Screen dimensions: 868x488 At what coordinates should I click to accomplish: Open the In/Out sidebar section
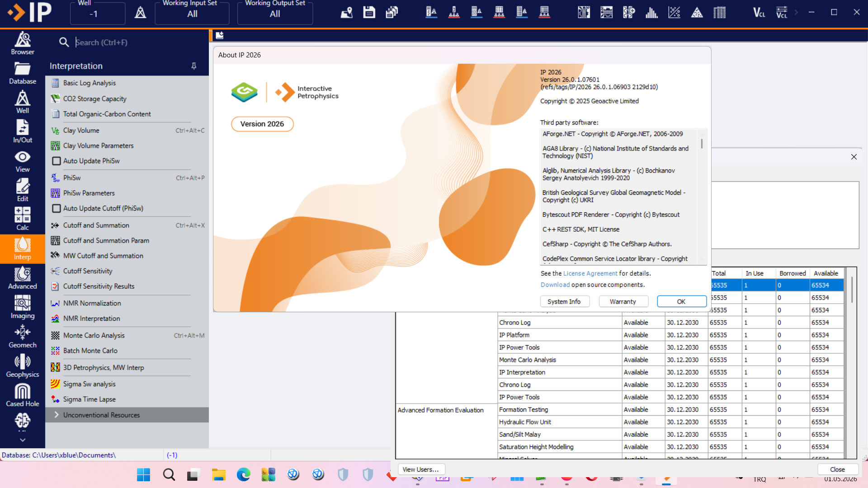[x=23, y=131]
